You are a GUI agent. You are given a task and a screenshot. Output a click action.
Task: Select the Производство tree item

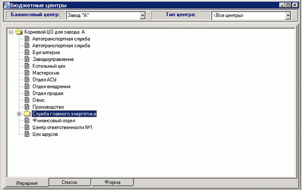(x=48, y=107)
